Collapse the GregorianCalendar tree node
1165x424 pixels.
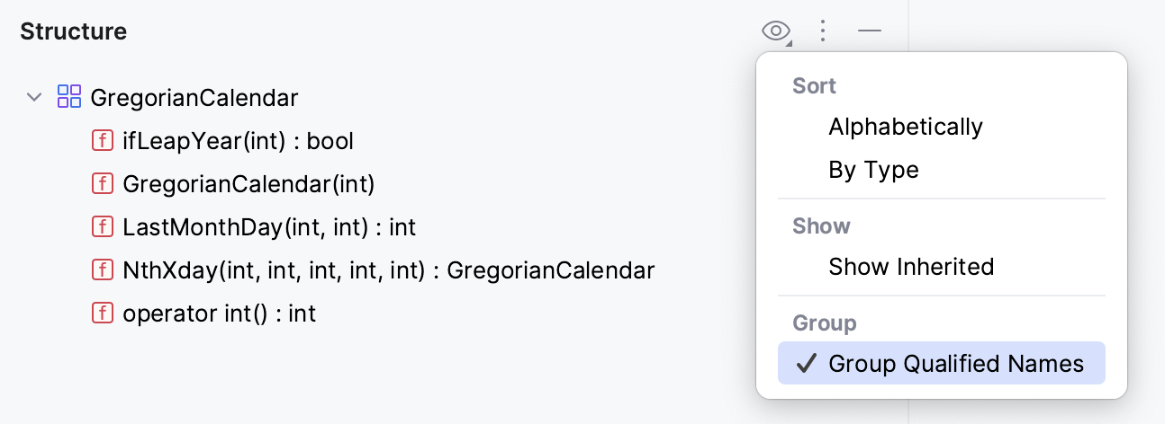pos(35,97)
